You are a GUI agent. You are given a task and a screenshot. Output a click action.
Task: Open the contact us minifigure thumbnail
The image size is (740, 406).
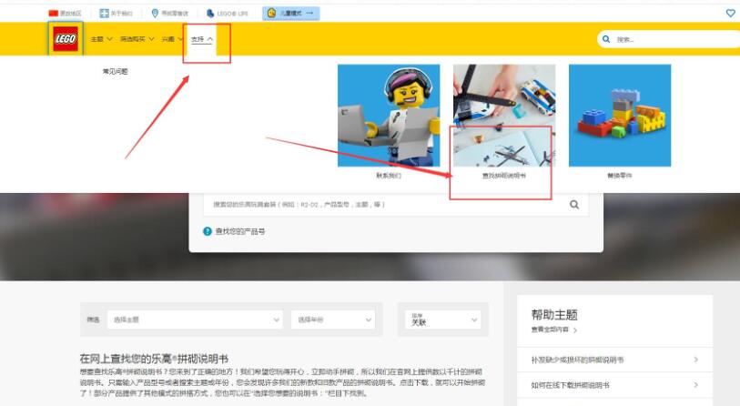[x=389, y=116]
